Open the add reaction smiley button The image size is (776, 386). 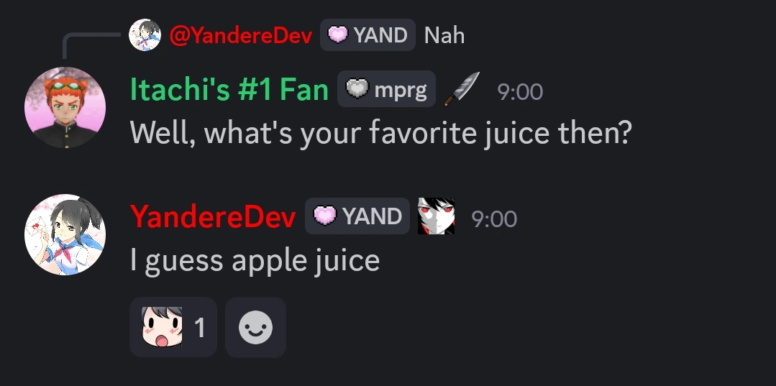point(256,327)
